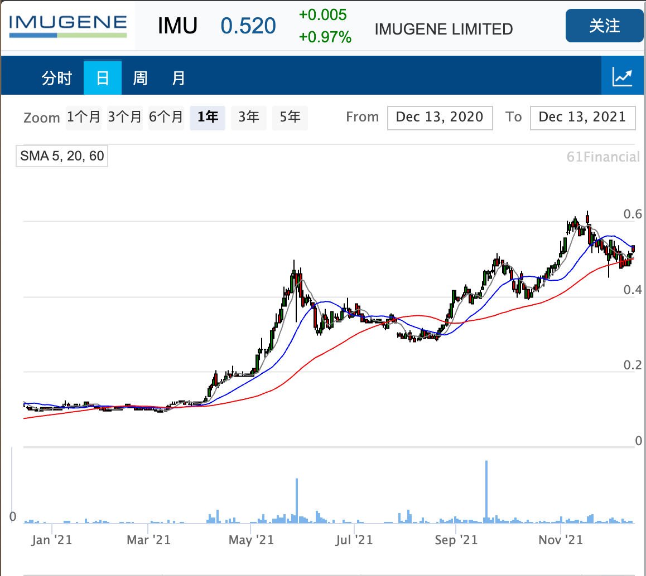
Task: Set zoom range to 3年
Action: [249, 117]
